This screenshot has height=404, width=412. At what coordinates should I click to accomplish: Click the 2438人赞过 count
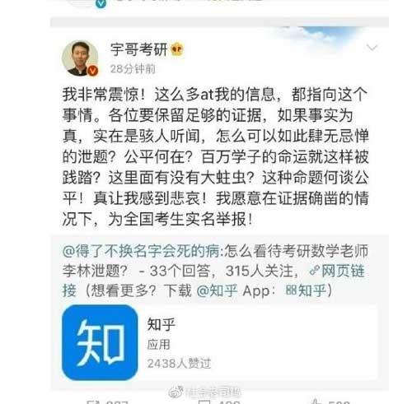coord(179,364)
